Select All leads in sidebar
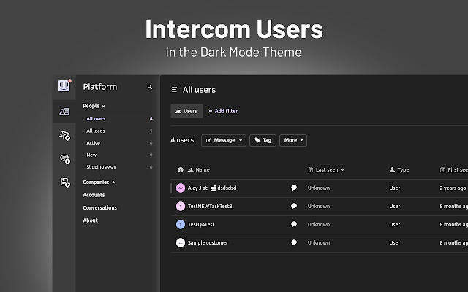The image size is (468, 292). coord(96,131)
